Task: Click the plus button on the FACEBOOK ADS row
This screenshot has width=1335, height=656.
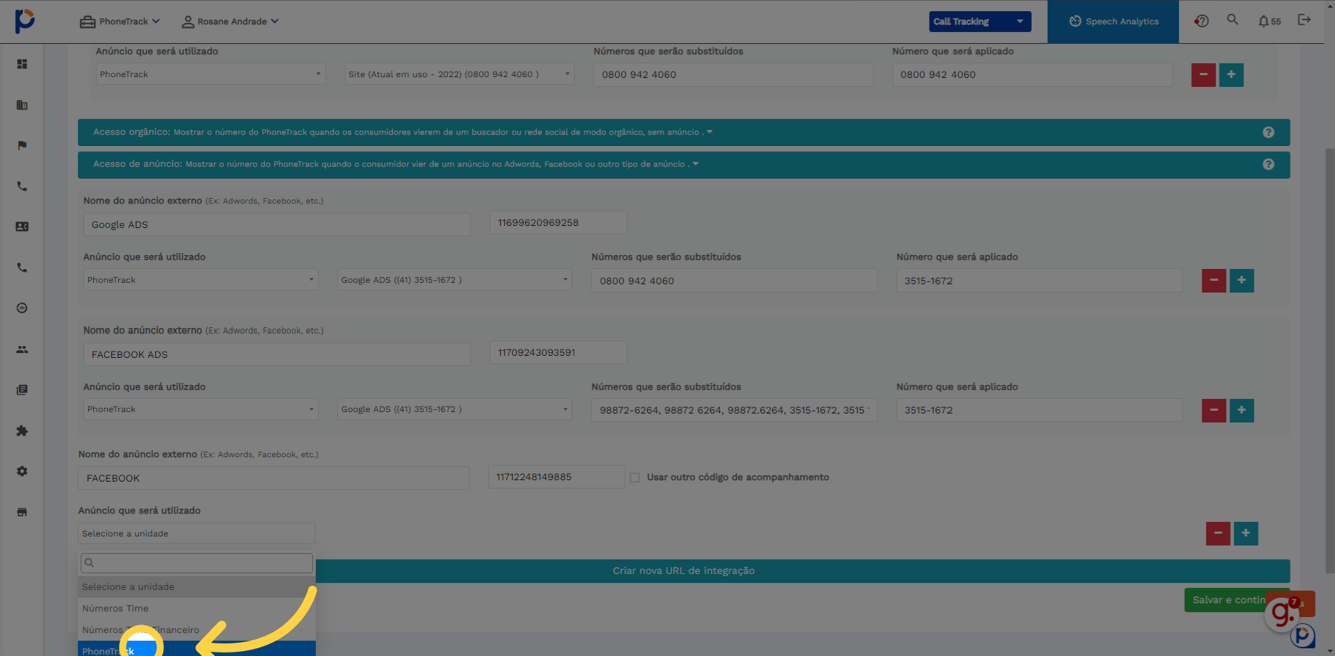Action: pos(1242,410)
